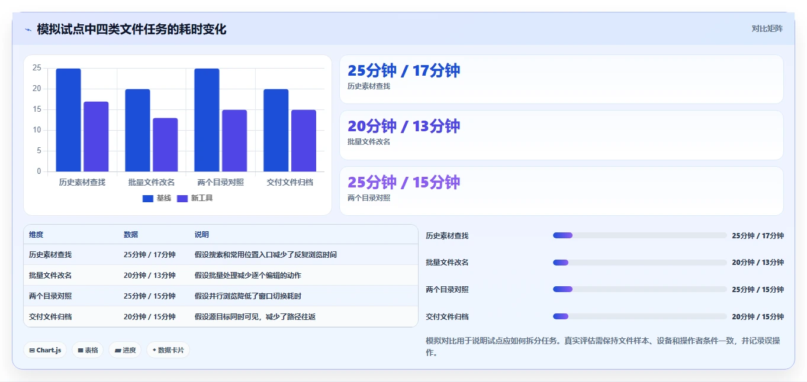Click the 交付文件归档 label on the chart axis
The width and height of the screenshot is (807, 382).
pos(290,182)
